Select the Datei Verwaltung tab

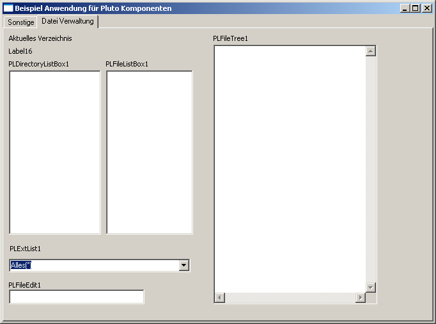(x=68, y=21)
